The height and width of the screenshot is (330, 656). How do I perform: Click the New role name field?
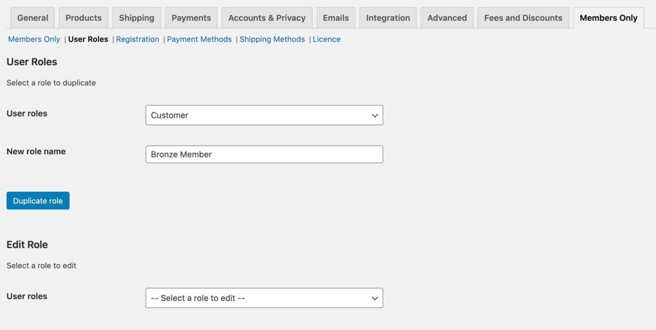coord(264,154)
